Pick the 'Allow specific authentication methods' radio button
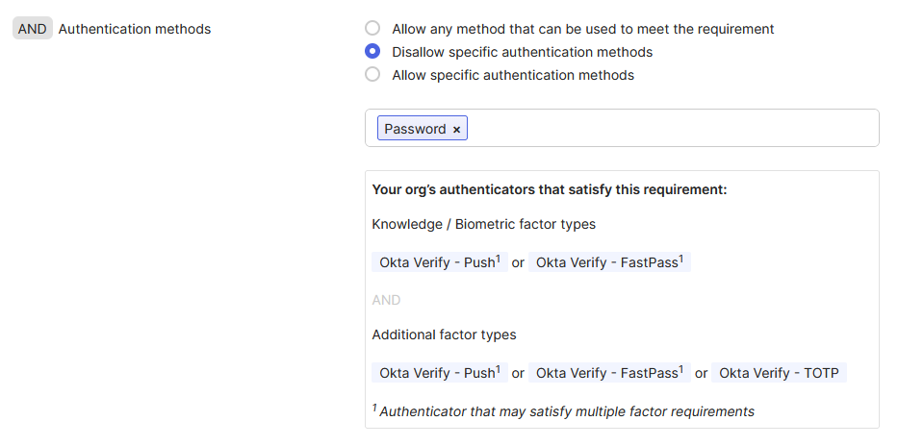This screenshot has width=898, height=446. tap(372, 75)
